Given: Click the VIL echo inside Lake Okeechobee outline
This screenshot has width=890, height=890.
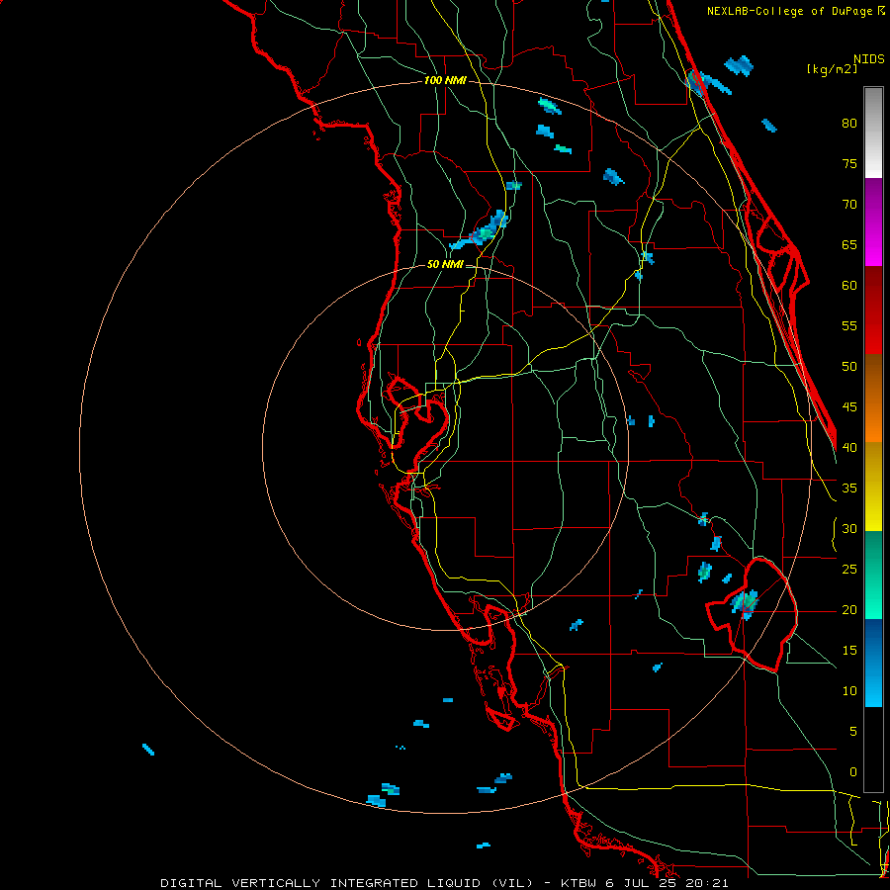Looking at the screenshot, I should 745,604.
